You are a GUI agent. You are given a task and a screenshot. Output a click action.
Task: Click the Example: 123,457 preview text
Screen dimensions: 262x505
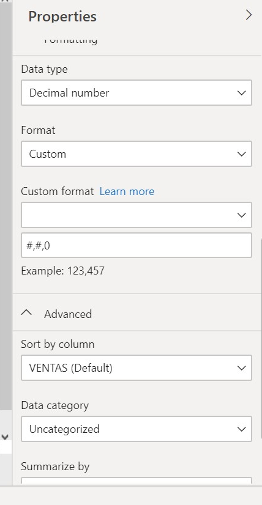coord(63,270)
